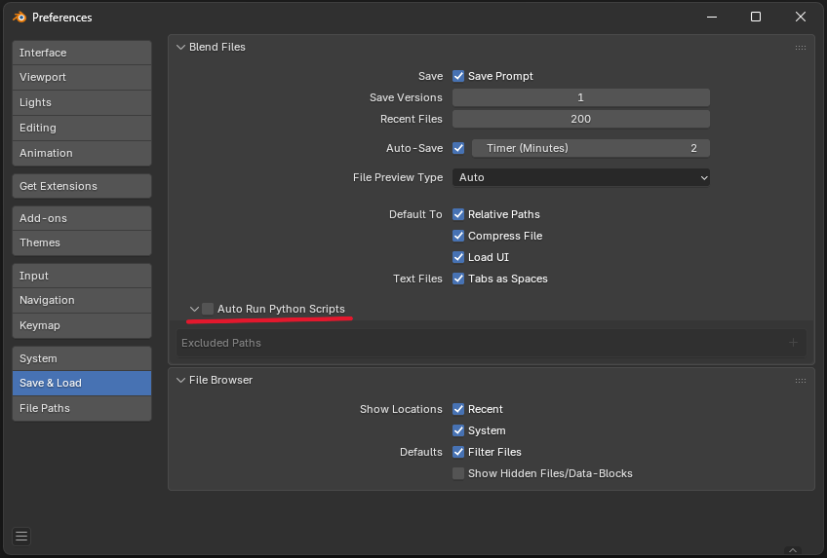Toggle System locations checkbox
The height and width of the screenshot is (558, 827).
pyautogui.click(x=458, y=430)
